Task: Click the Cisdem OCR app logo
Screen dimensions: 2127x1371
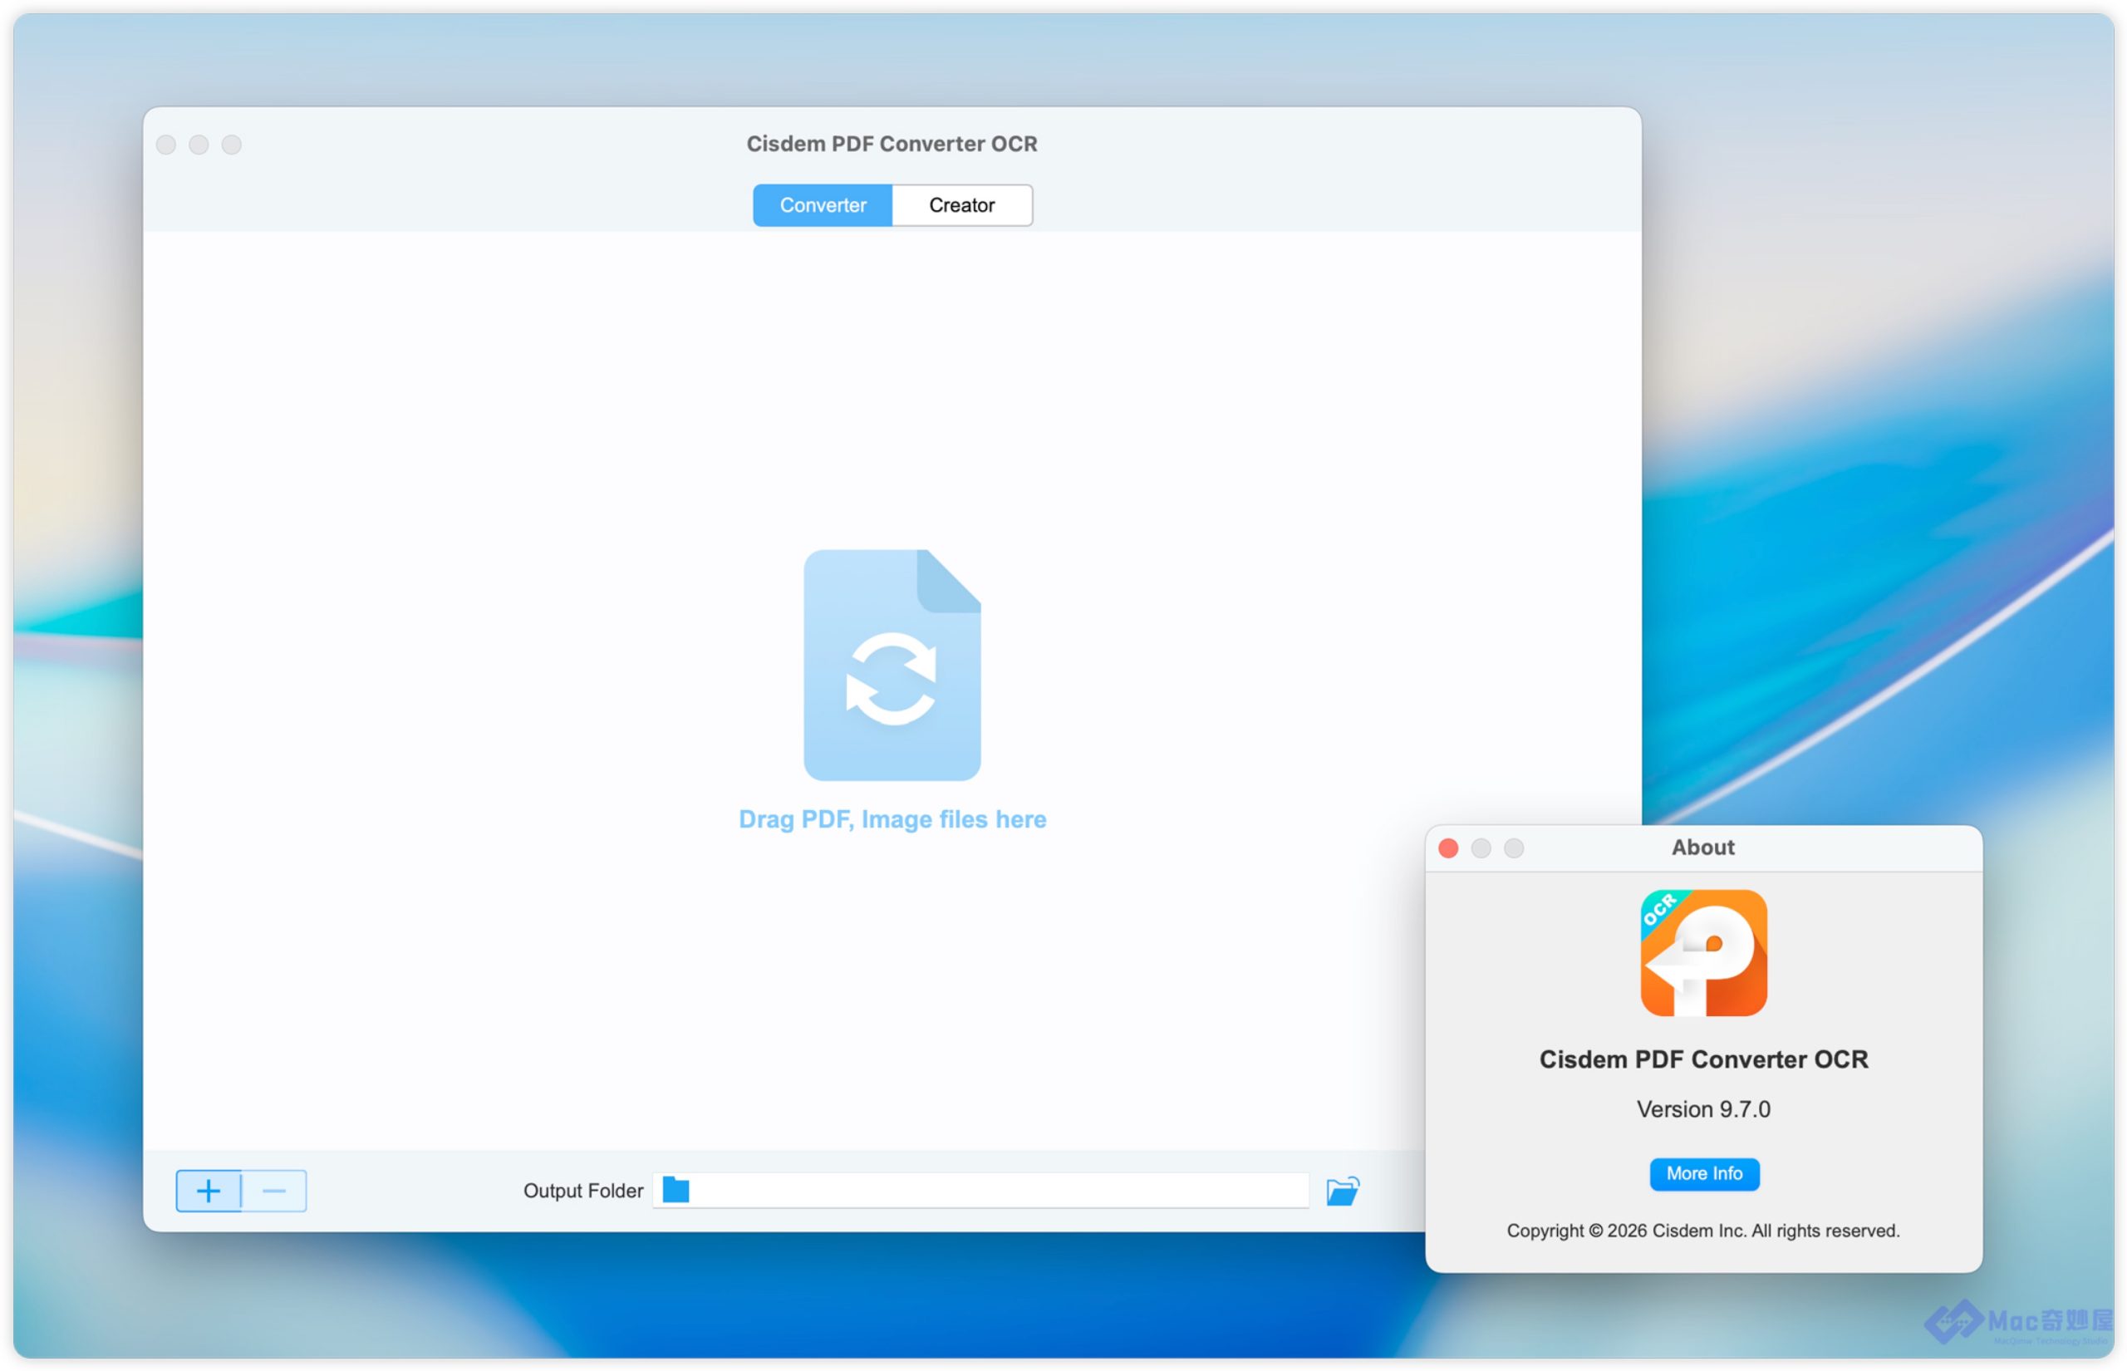Action: pyautogui.click(x=1703, y=952)
